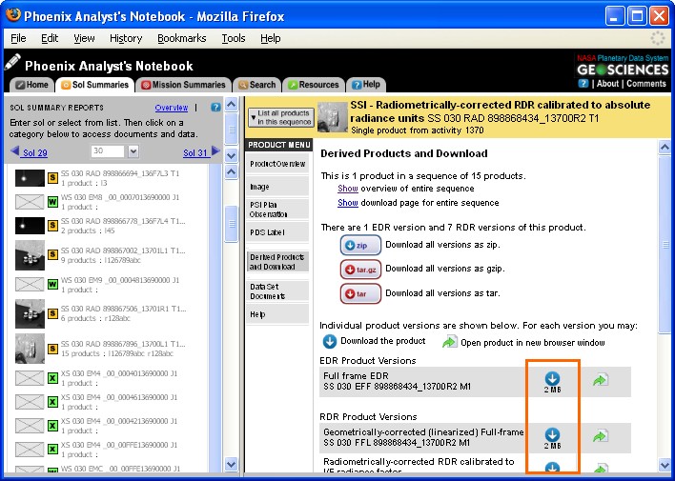Open Full frame EDR in new window
This screenshot has height=481, width=675.
[600, 381]
